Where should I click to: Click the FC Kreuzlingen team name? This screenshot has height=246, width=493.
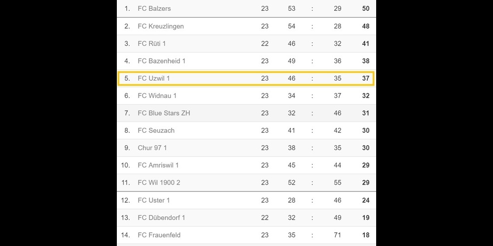pos(161,26)
